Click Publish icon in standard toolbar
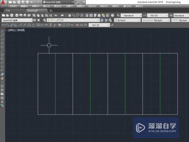The width and height of the screenshot is (189, 142). coord(25,16)
